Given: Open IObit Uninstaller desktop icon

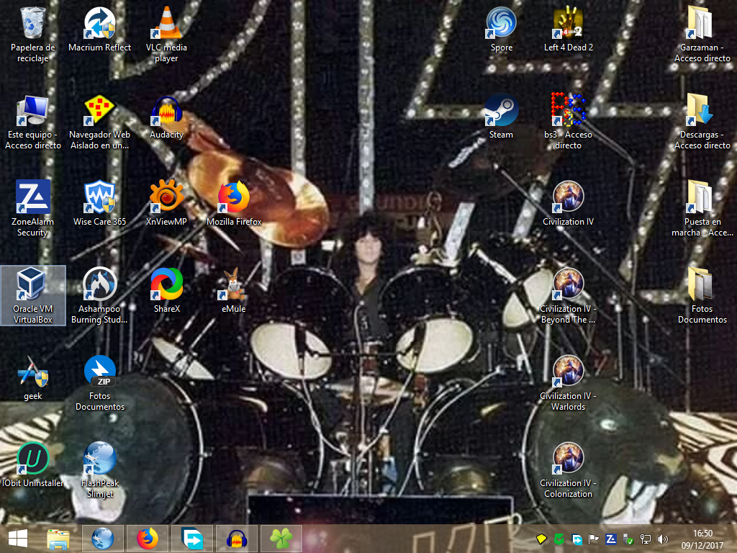Looking at the screenshot, I should [32, 465].
